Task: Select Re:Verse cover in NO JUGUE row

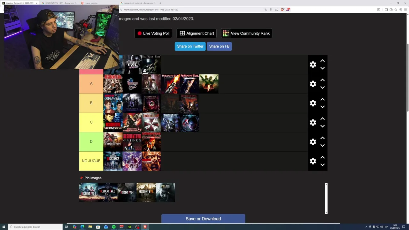Action: click(x=132, y=161)
